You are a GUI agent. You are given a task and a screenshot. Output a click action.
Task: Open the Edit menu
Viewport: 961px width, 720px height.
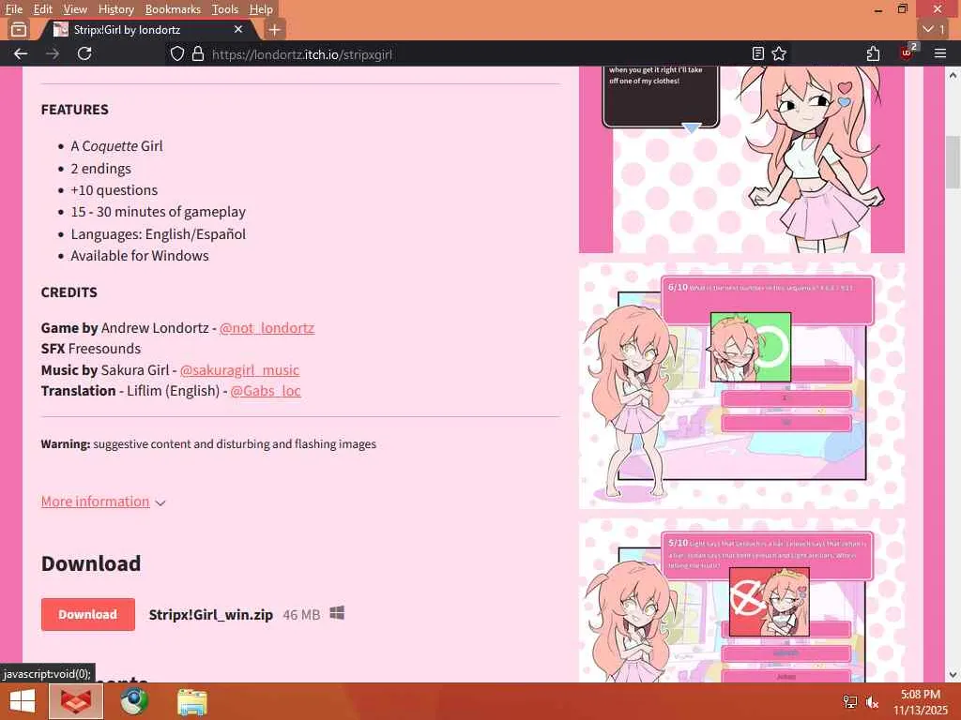[43, 9]
